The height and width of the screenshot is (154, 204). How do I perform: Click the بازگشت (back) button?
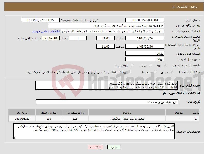point(96,147)
